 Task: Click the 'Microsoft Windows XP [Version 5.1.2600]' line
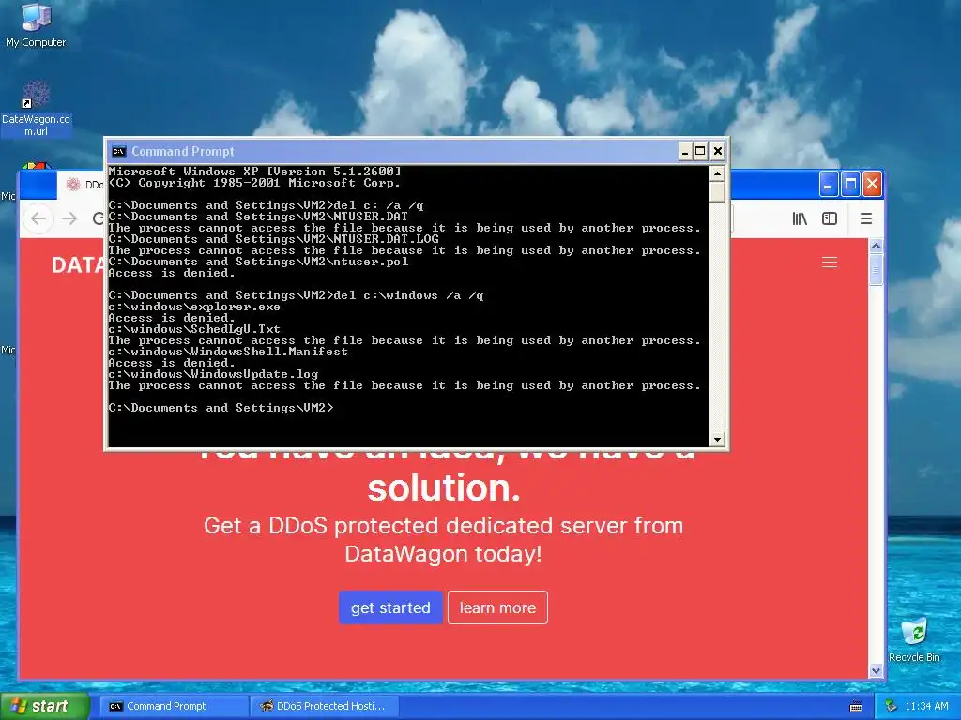(255, 172)
